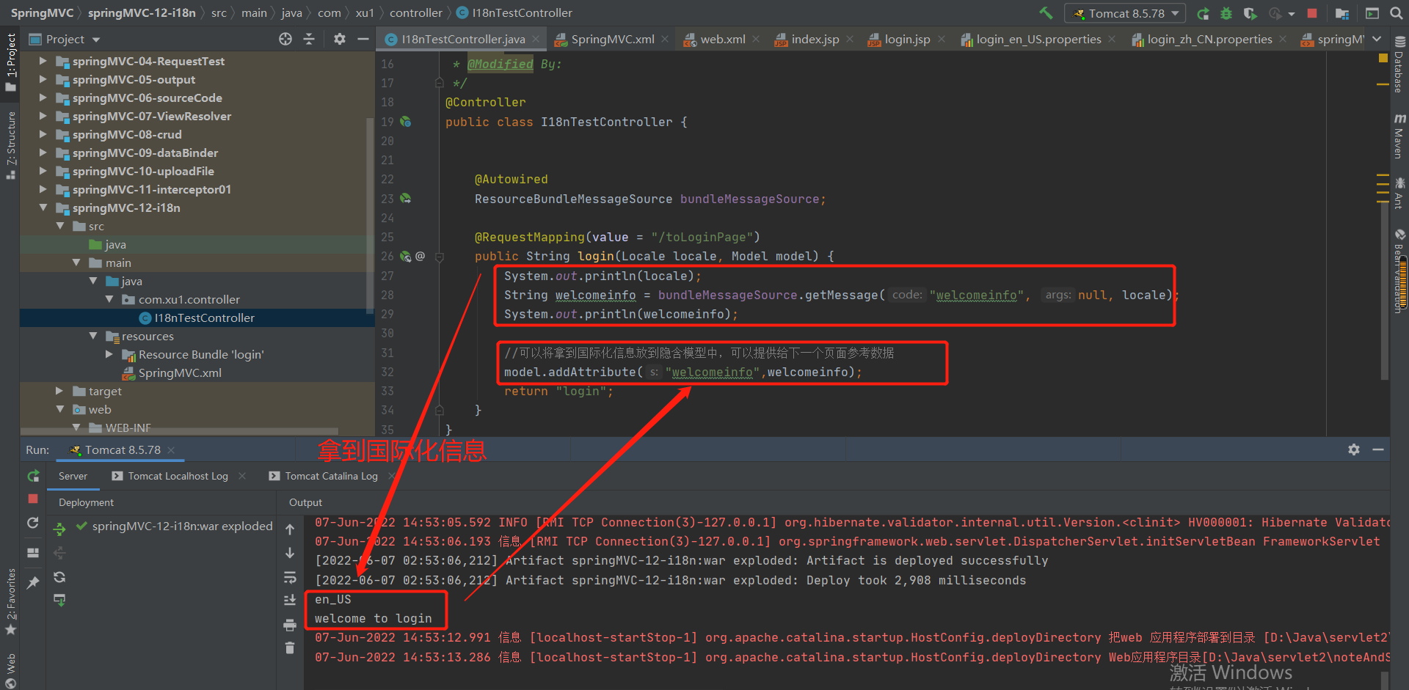Image resolution: width=1409 pixels, height=690 pixels.
Task: Open the Maven tool window
Action: point(1399,136)
